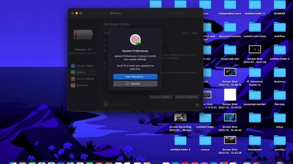
Task: Click the Restore Defaults button
Action: [x=187, y=97]
